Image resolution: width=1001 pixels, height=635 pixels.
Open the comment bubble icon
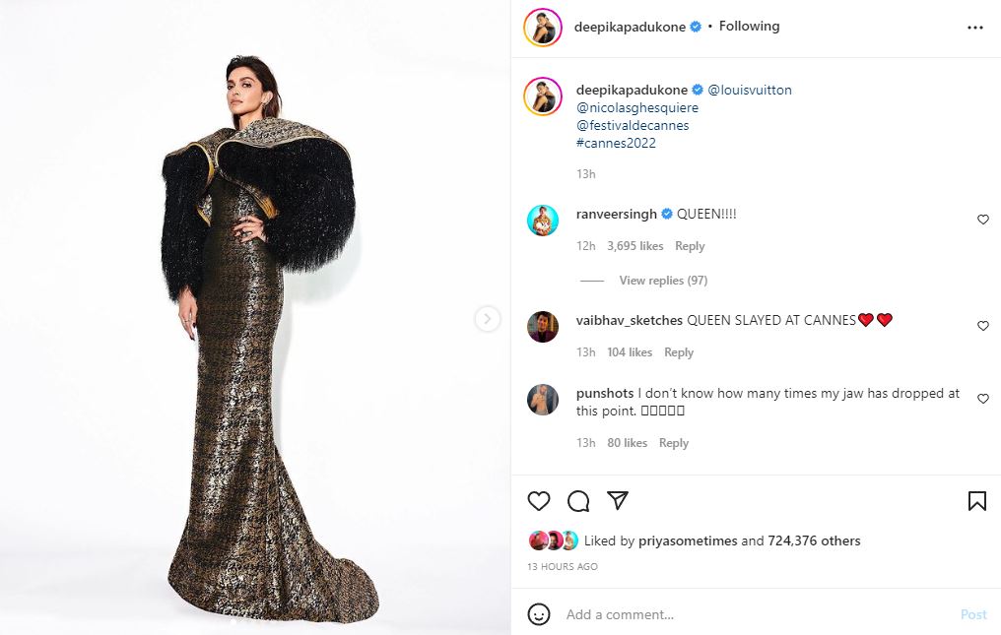tap(578, 501)
